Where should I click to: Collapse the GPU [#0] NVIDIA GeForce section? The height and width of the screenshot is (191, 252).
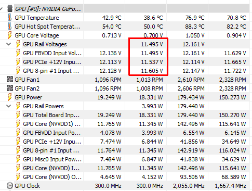coord(2,8)
